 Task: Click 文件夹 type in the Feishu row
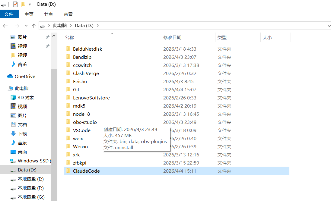point(224,81)
